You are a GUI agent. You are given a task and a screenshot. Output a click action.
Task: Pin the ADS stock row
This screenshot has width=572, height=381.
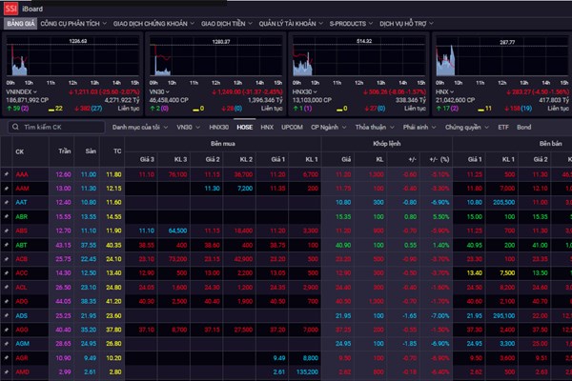point(6,314)
